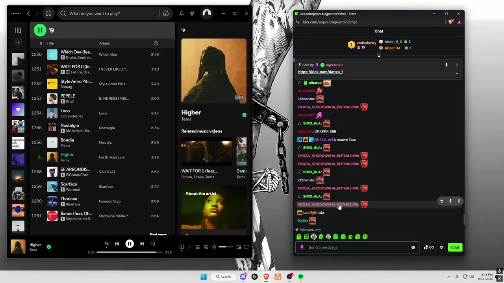The image size is (504, 283).
Task: Sort tracks by the Title column header
Action: 50,43
